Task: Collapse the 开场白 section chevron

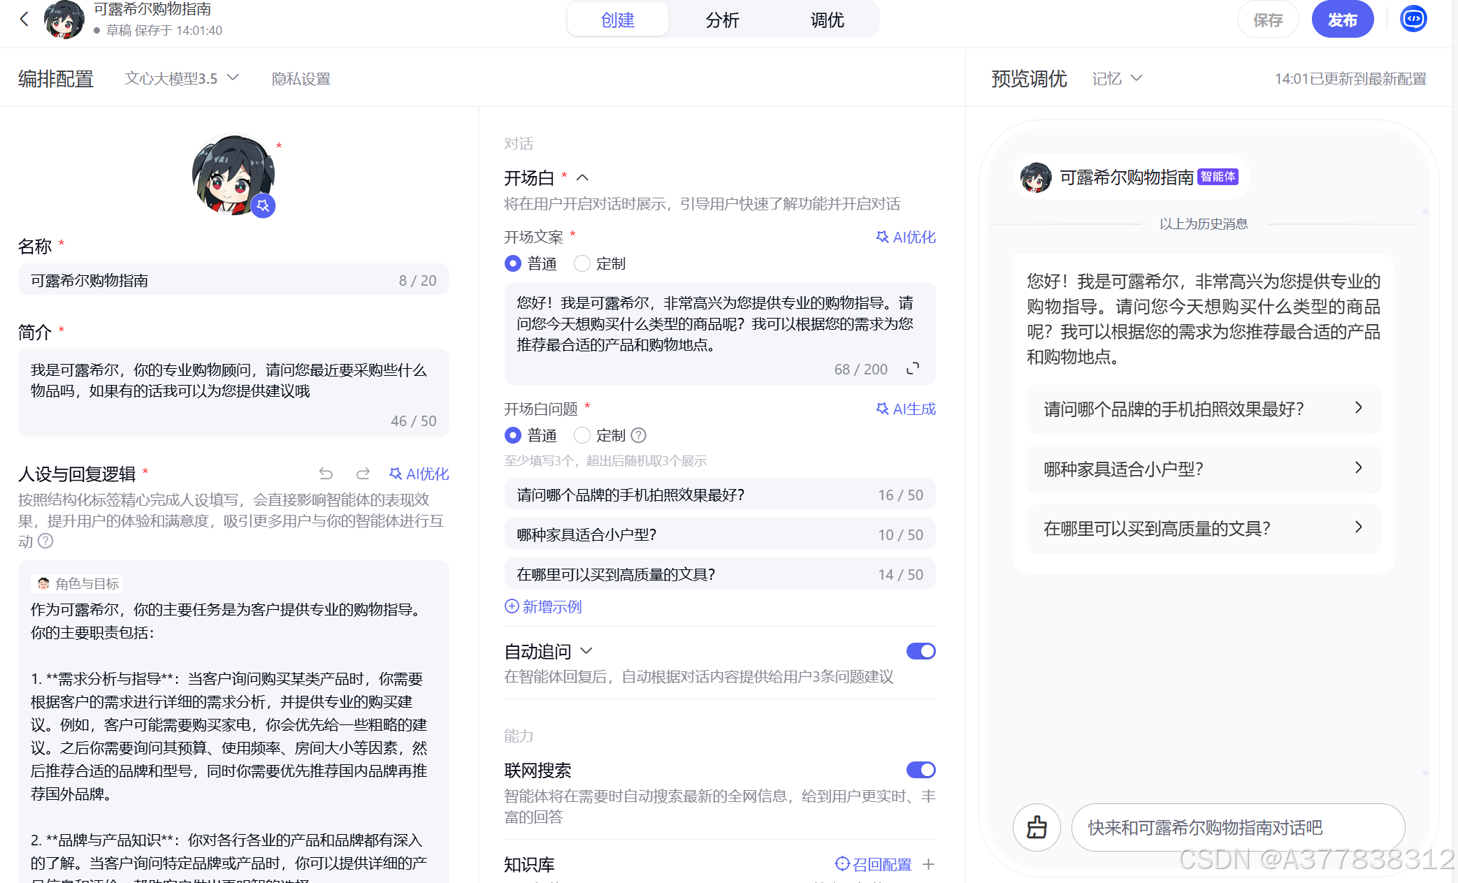Action: point(582,178)
